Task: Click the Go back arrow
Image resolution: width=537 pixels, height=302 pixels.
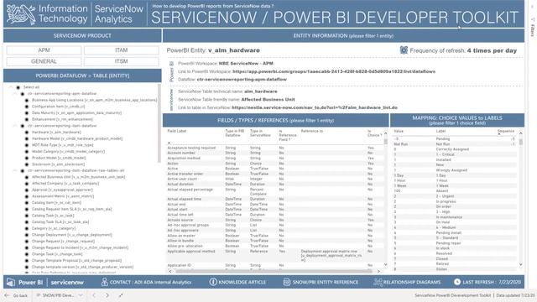Action: coord(7,295)
